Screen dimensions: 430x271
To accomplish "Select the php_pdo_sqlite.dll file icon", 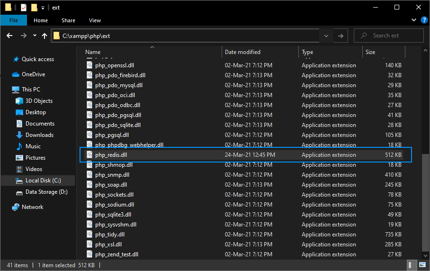I will pos(90,125).
